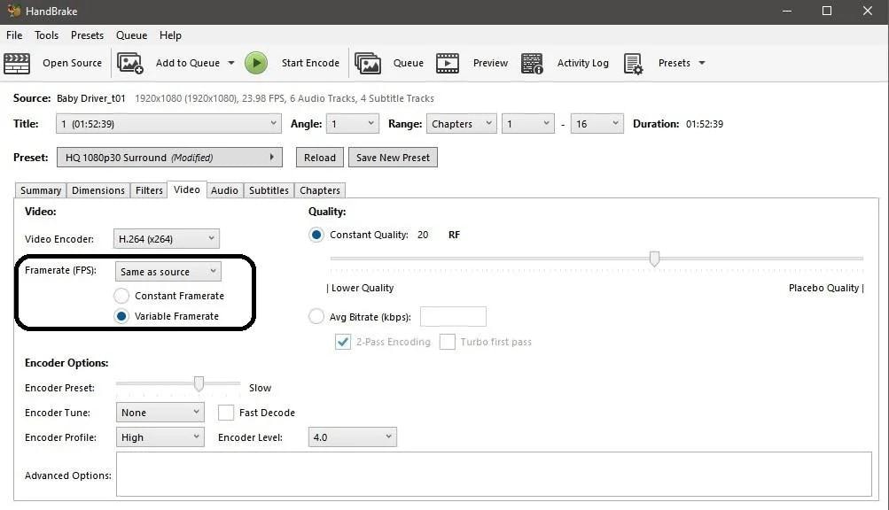Click the HandBrake logo in title bar
889x510 pixels.
click(x=13, y=11)
